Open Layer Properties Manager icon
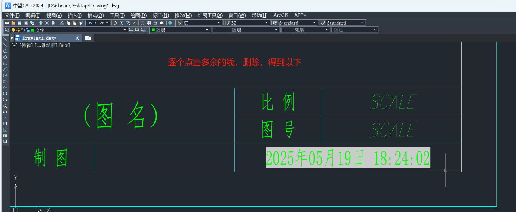The image size is (516, 212). (6, 30)
